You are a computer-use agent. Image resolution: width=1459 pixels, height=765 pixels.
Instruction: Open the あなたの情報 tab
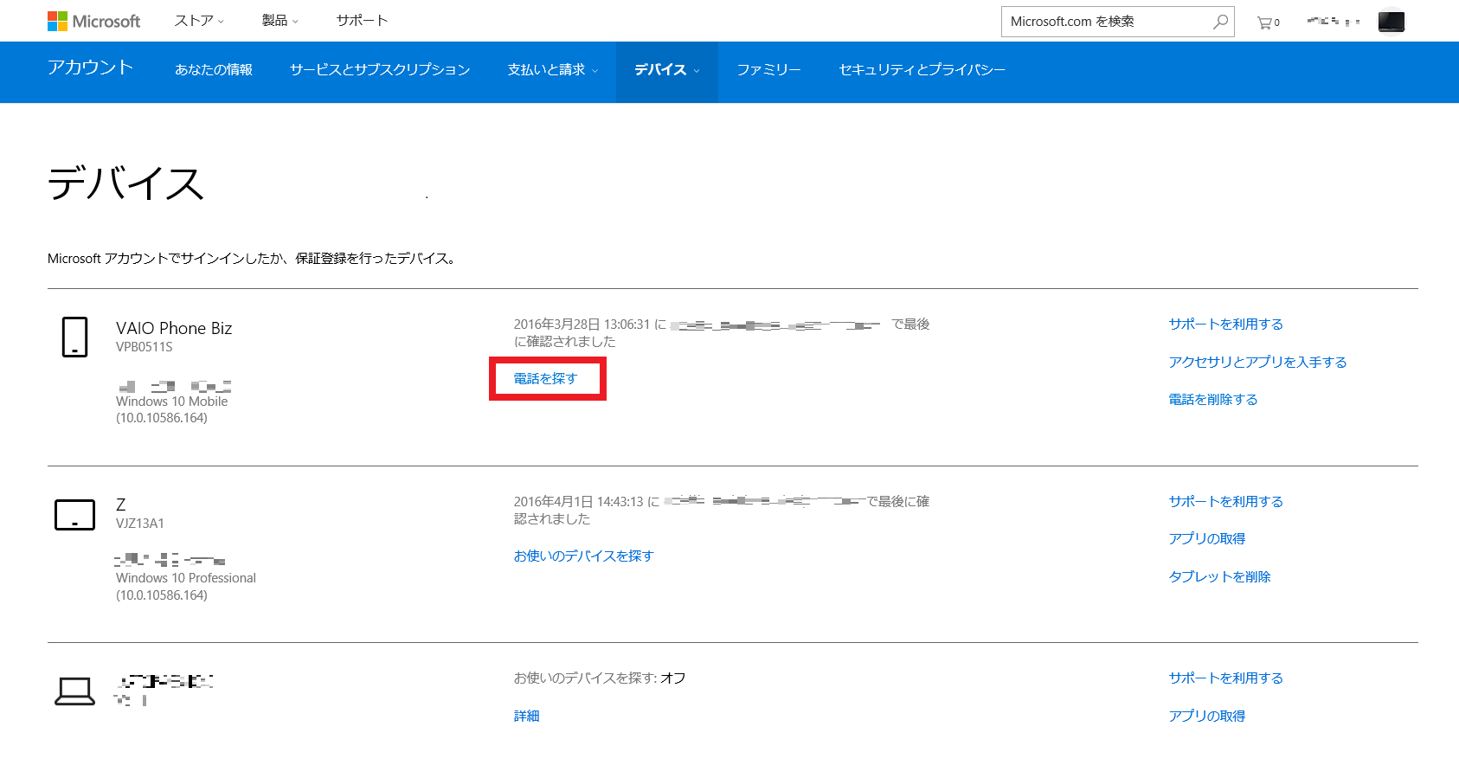(x=214, y=70)
